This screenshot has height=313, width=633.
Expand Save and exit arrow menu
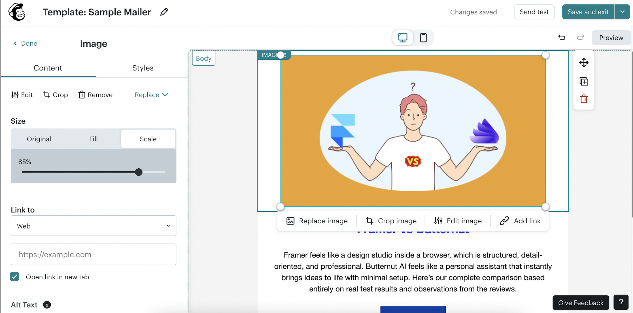pyautogui.click(x=622, y=12)
